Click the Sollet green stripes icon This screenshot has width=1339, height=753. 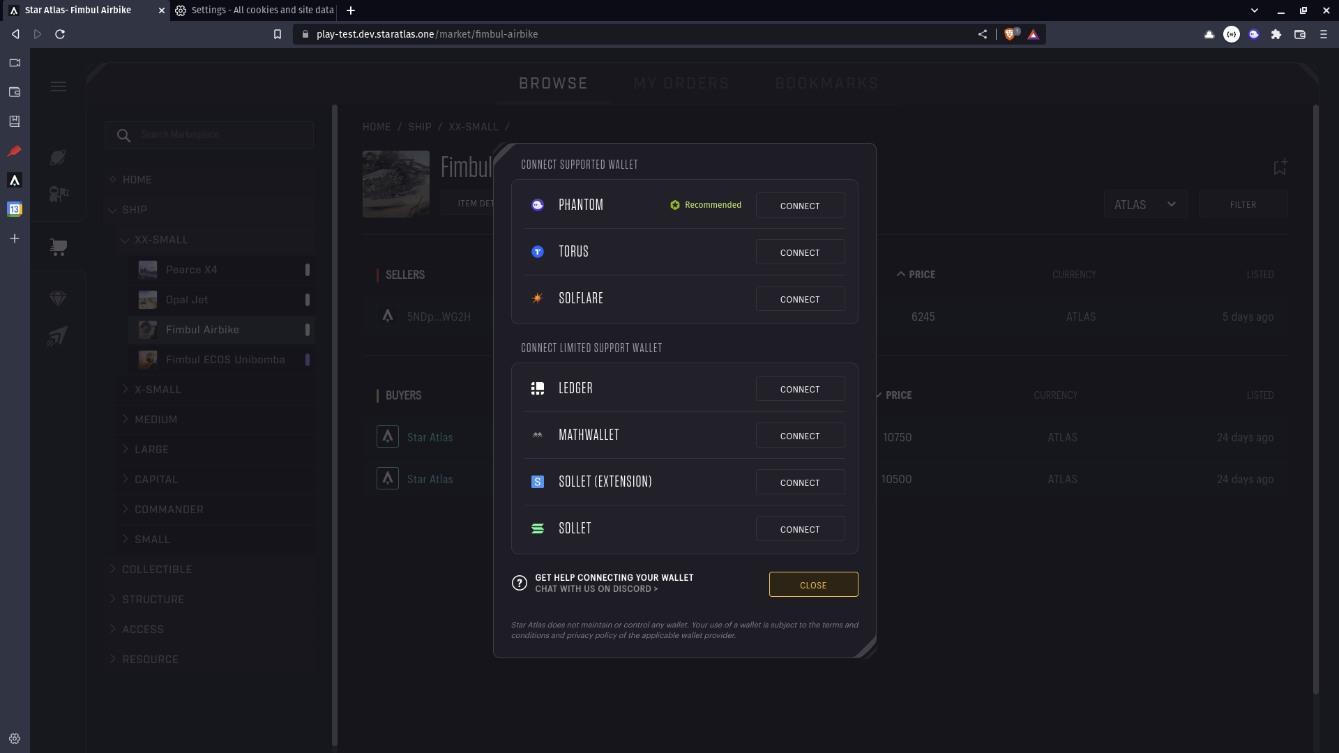coord(538,528)
